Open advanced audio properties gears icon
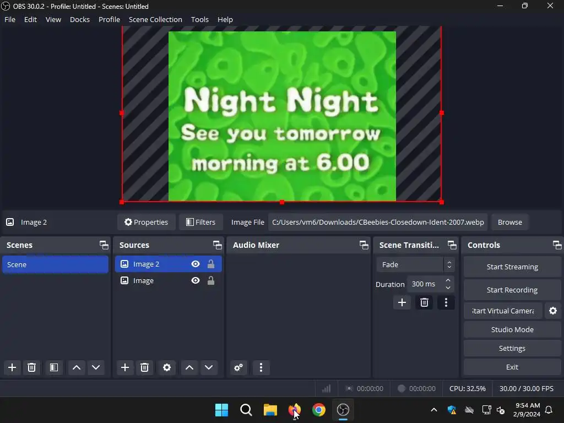The image size is (564, 423). [238, 367]
